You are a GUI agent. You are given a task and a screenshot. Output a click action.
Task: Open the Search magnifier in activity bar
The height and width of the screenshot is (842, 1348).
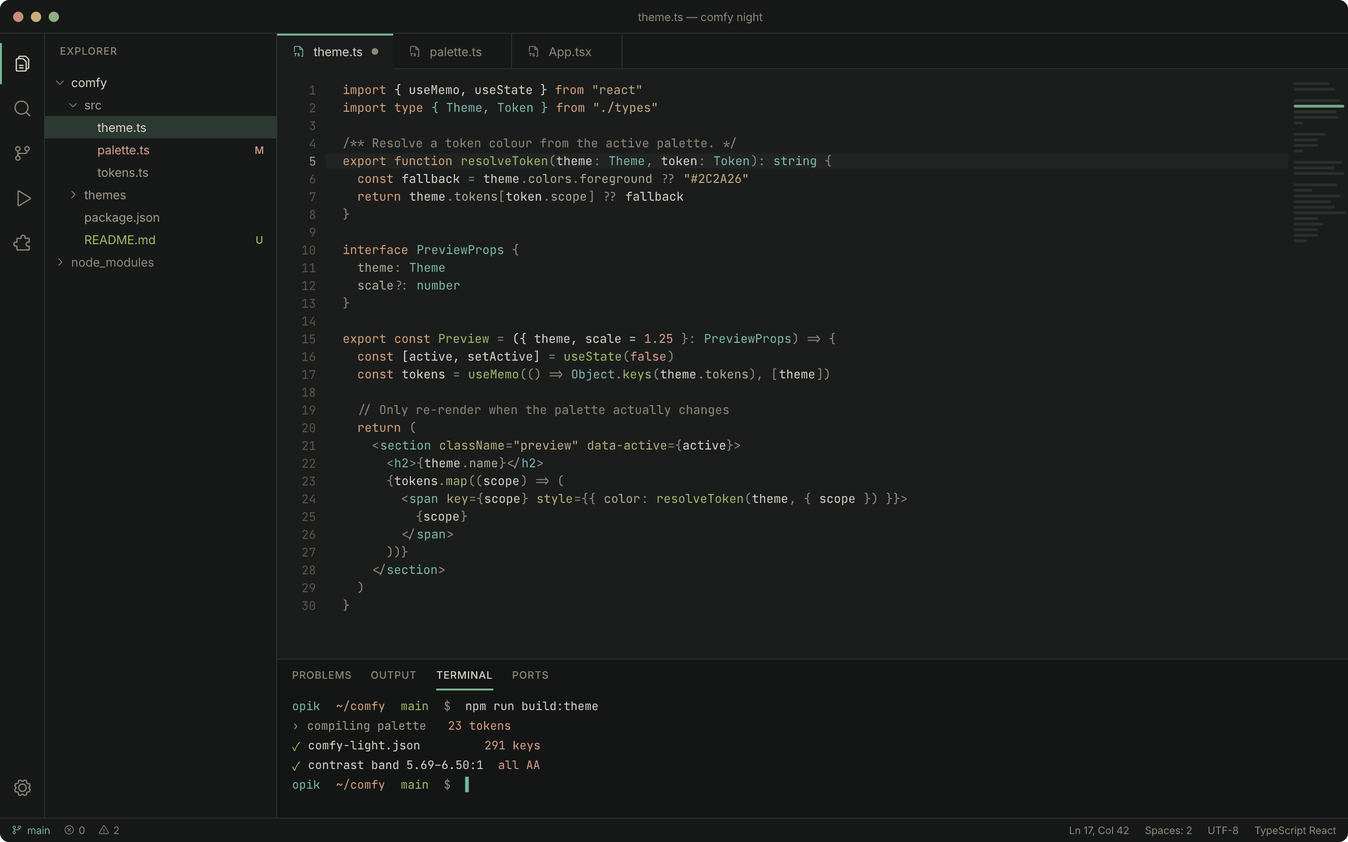22,108
